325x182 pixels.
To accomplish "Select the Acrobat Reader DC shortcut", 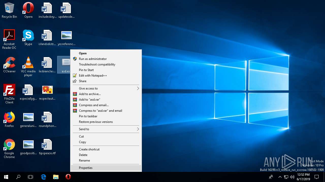I will tap(9, 39).
